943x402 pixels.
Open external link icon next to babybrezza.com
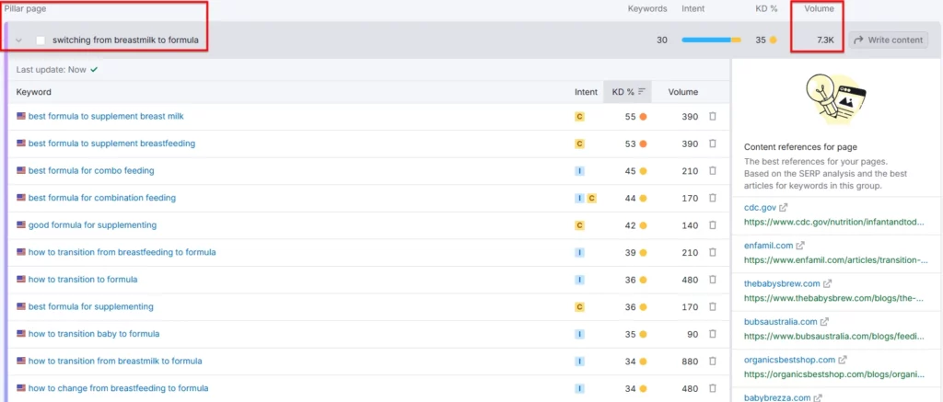click(818, 397)
